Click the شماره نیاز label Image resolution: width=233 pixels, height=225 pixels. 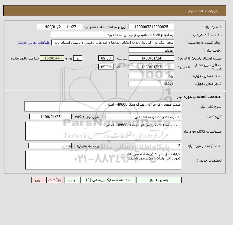[213, 27]
